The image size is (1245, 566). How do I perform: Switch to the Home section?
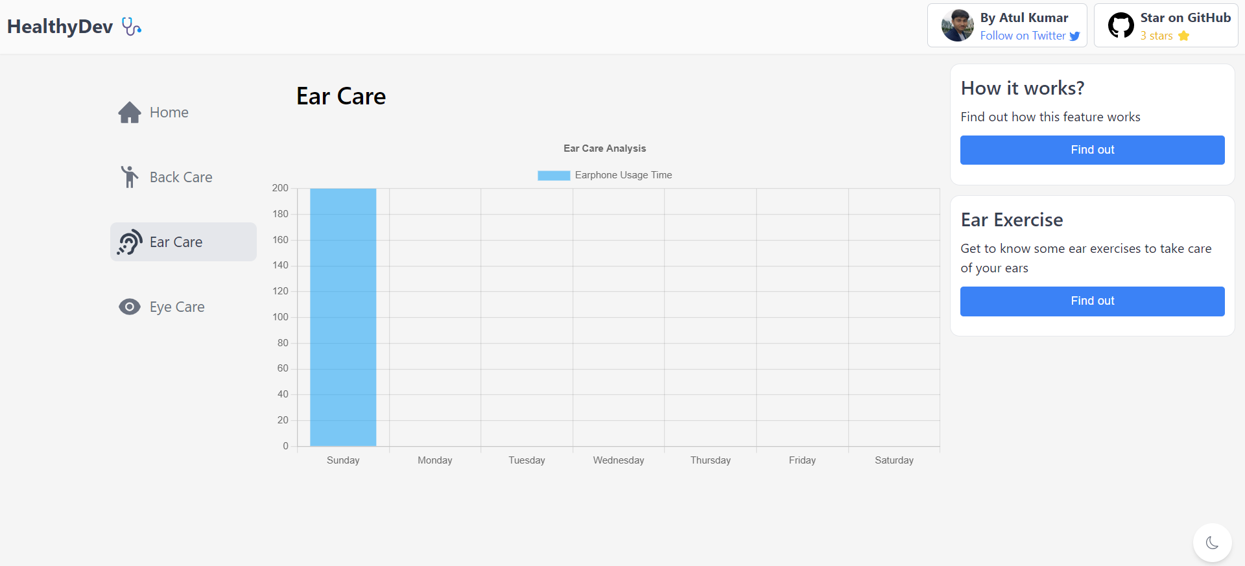click(169, 112)
